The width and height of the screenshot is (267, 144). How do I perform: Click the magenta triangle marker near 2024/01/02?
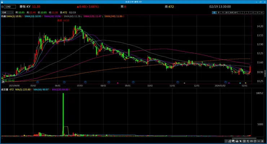point(229,83)
